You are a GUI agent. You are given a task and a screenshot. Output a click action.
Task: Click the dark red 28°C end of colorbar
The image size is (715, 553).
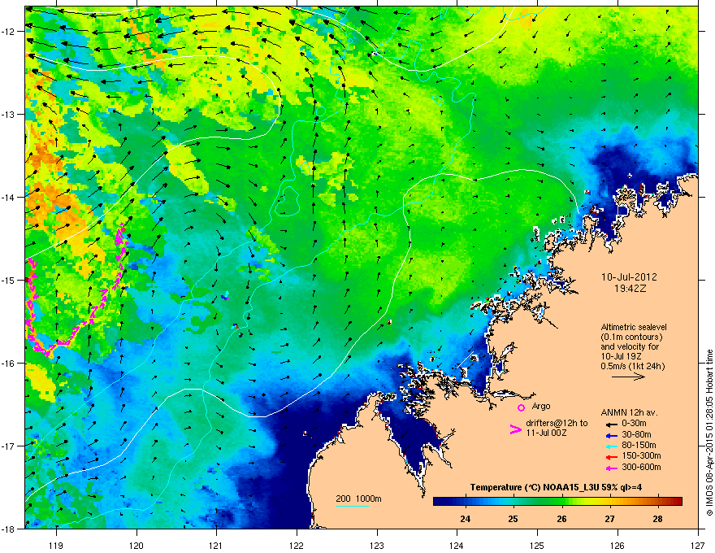tap(677, 502)
